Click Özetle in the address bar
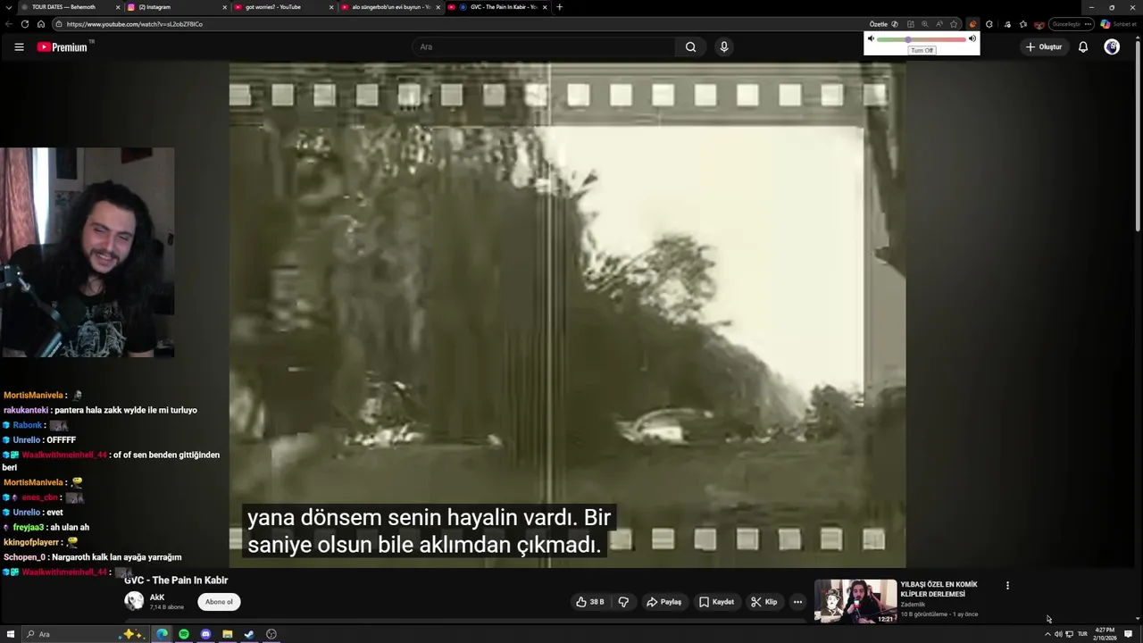Screen dimensions: 1143x643 tap(879, 24)
